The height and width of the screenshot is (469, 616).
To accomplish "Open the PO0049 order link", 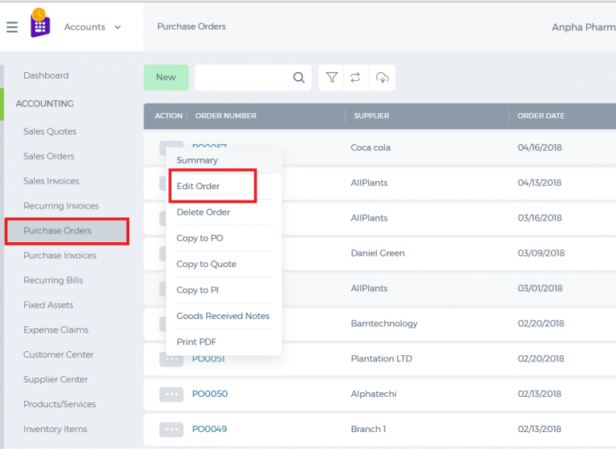I will click(x=209, y=429).
